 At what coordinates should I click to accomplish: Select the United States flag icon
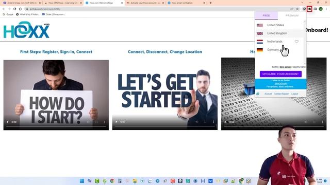[x=260, y=25]
